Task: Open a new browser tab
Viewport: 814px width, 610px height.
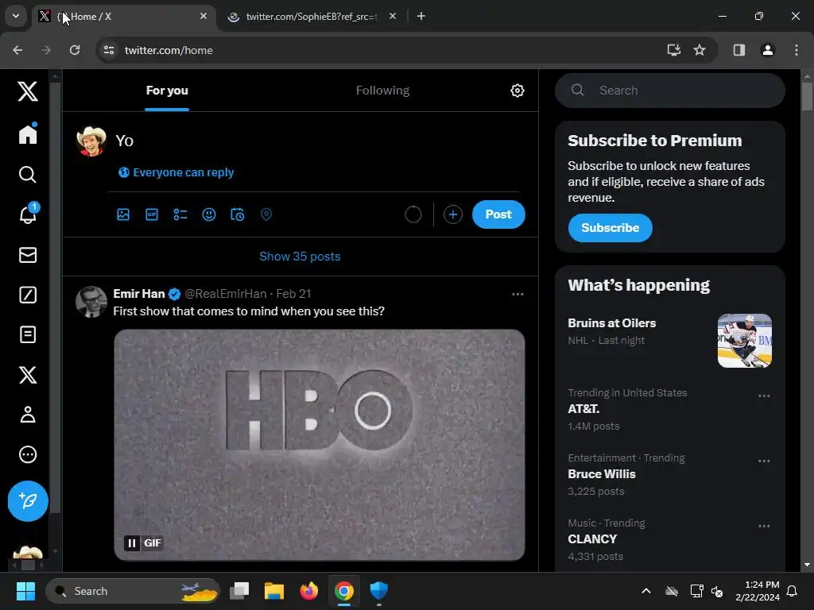Action: 421,16
